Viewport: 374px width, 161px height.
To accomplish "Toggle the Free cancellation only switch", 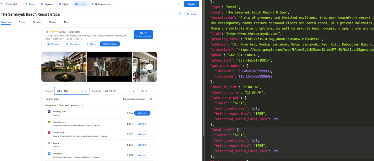I will [x=150, y=99].
